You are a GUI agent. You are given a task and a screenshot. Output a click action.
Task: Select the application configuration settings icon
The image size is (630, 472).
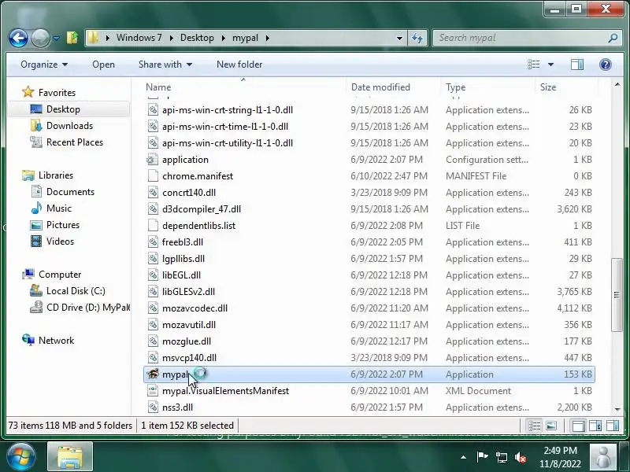point(153,160)
